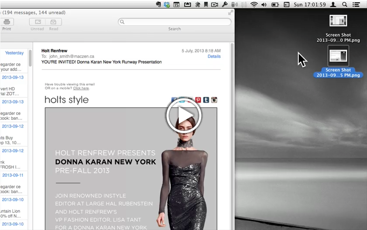Open Notification Center list icon
This screenshot has height=230, width=367.
[356, 4]
